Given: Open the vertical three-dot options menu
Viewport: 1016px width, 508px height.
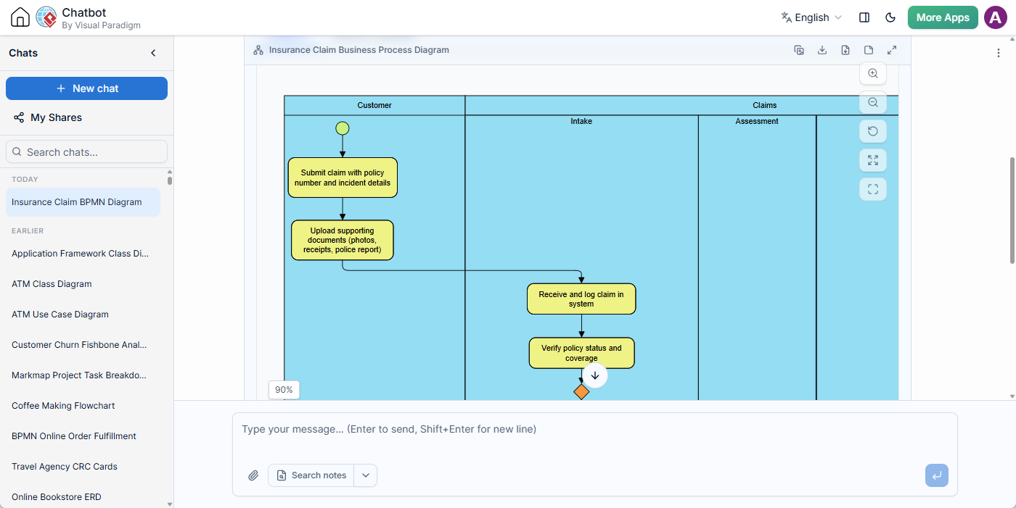Looking at the screenshot, I should (x=999, y=53).
